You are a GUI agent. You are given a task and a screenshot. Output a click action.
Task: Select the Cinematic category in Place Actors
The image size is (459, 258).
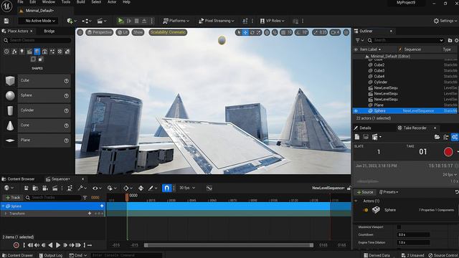(x=29, y=52)
